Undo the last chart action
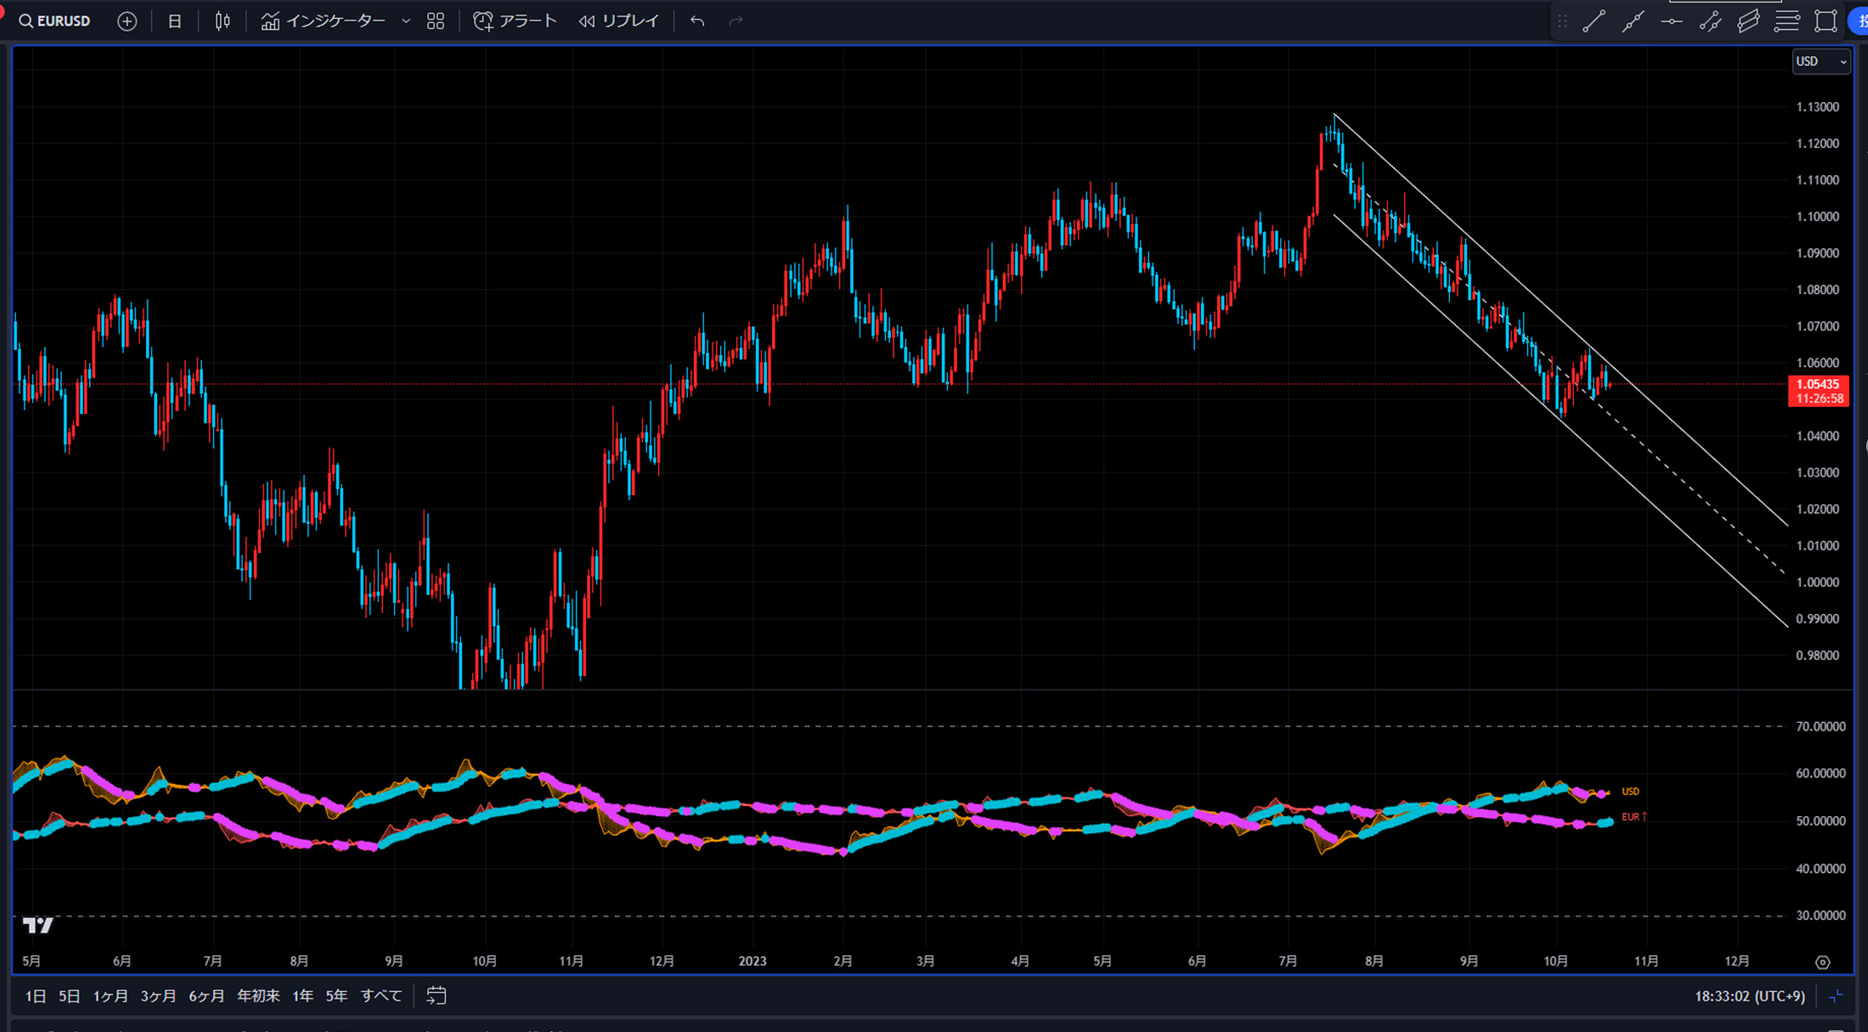1868x1032 pixels. pos(698,21)
